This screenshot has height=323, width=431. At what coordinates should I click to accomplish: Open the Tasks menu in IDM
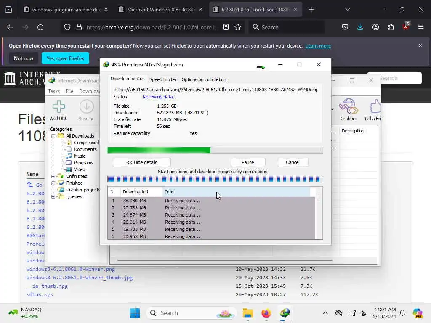[54, 91]
